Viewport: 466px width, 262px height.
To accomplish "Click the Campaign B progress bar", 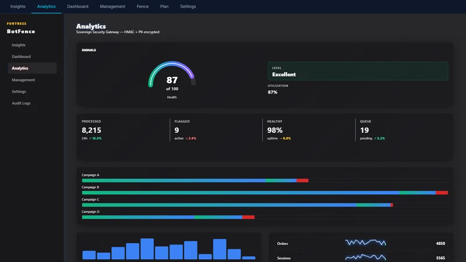I will [265, 193].
